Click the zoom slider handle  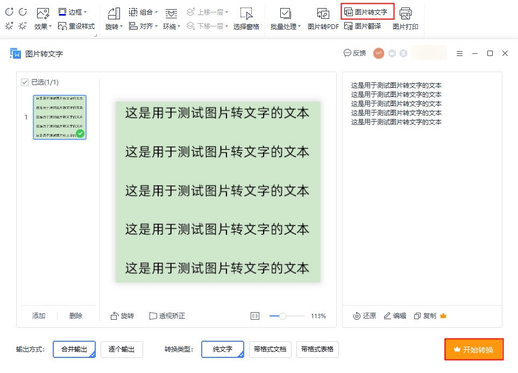coord(282,316)
